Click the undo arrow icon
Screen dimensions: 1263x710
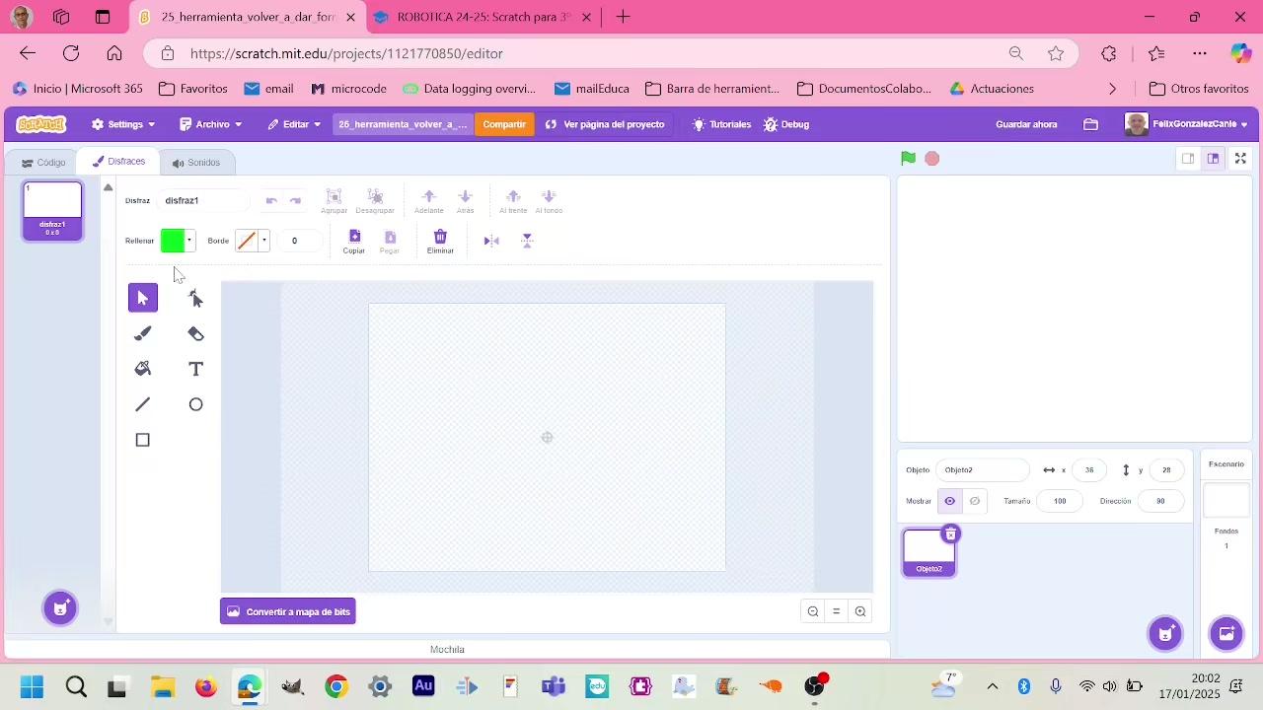[271, 200]
